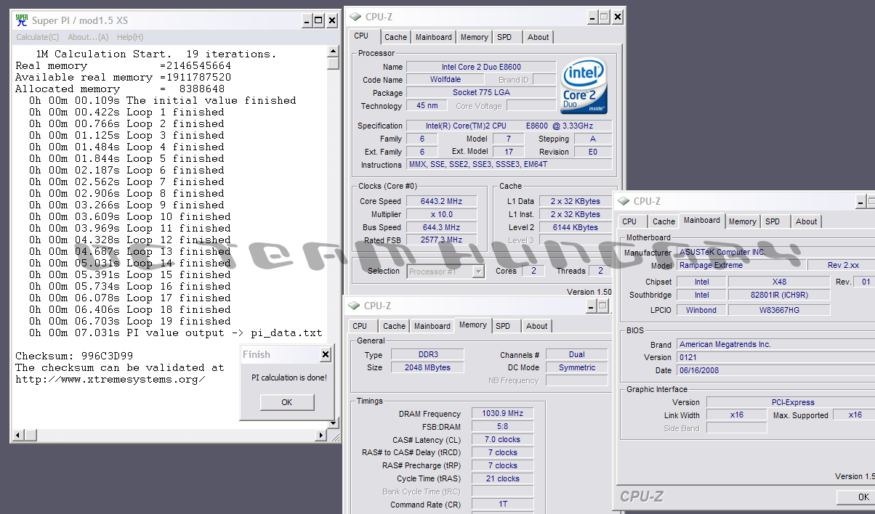Image resolution: width=875 pixels, height=514 pixels.
Task: Click Super PI horizontal scrollbar right arrow
Action: [321, 436]
